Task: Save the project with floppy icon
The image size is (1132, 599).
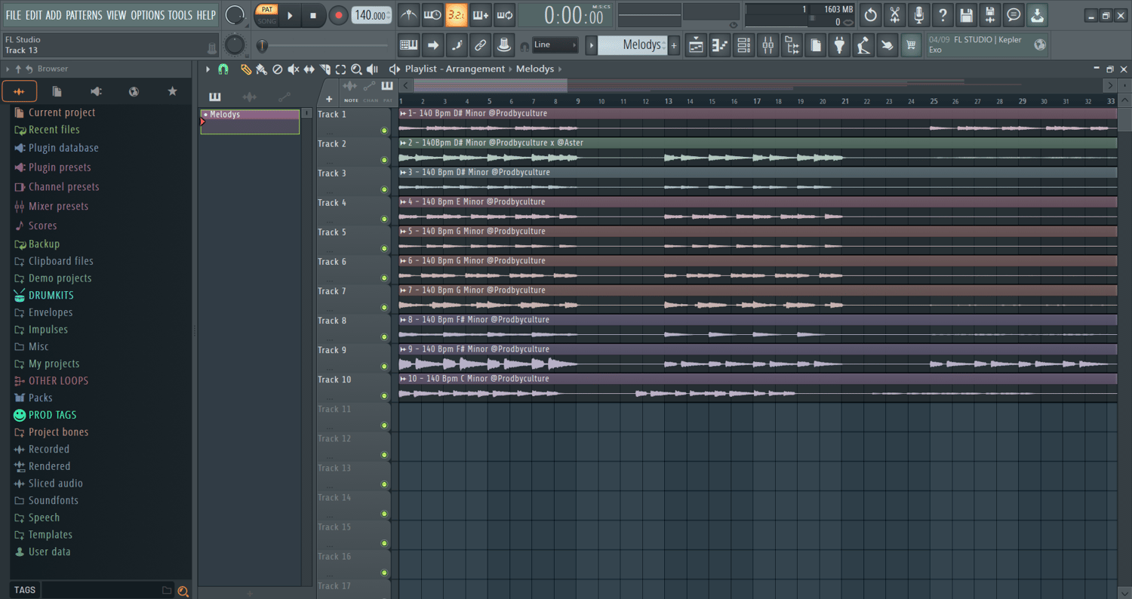Action: (966, 14)
